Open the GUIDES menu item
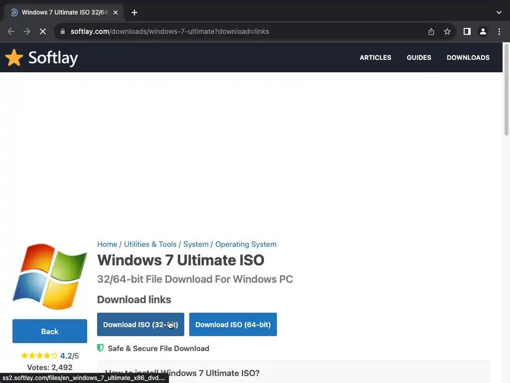 [419, 58]
